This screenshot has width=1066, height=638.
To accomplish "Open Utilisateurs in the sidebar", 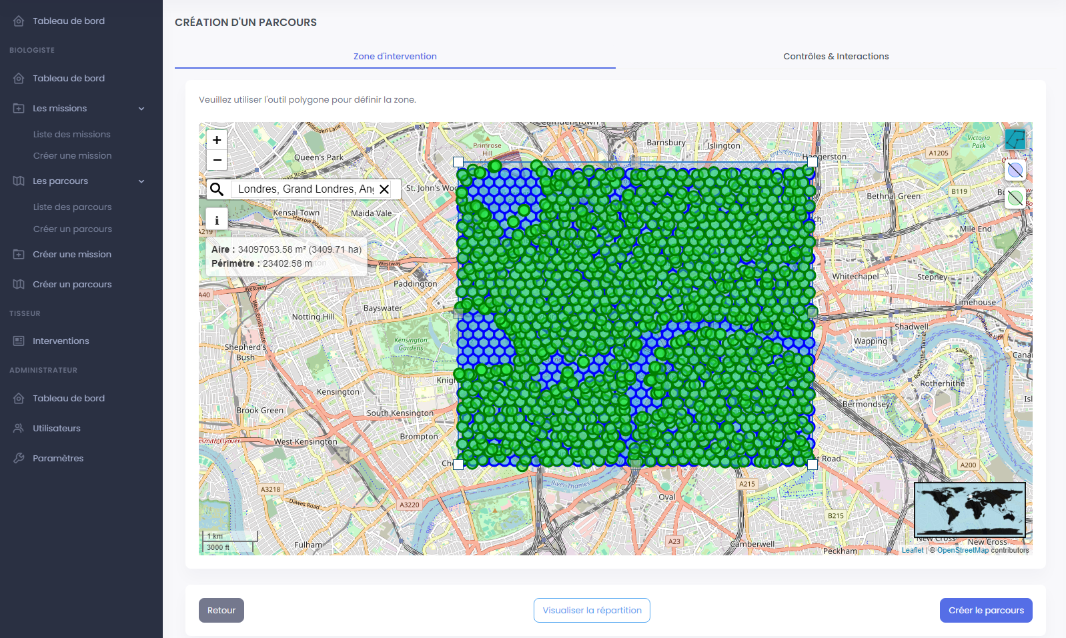I will (57, 428).
